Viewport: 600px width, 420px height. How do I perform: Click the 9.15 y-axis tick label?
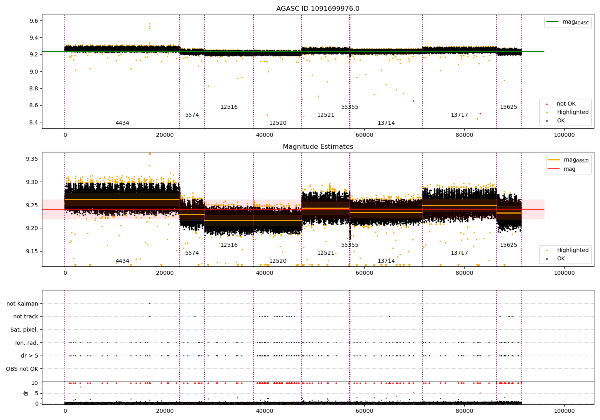point(32,252)
